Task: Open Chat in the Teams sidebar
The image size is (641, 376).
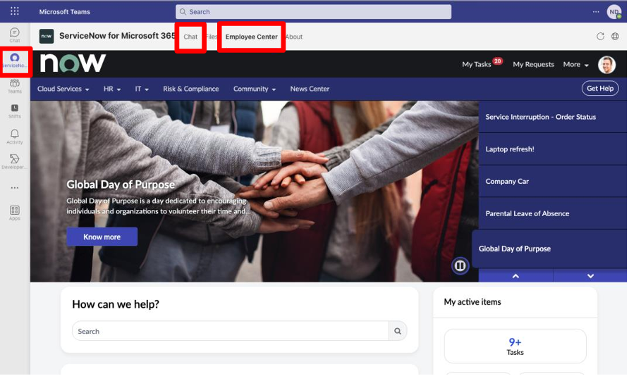Action: pos(15,35)
